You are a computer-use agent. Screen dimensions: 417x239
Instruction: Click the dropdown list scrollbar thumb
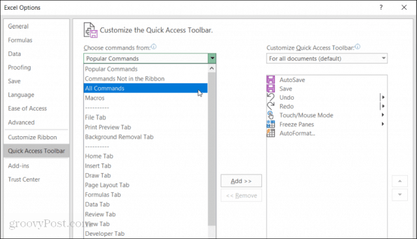tap(212, 149)
